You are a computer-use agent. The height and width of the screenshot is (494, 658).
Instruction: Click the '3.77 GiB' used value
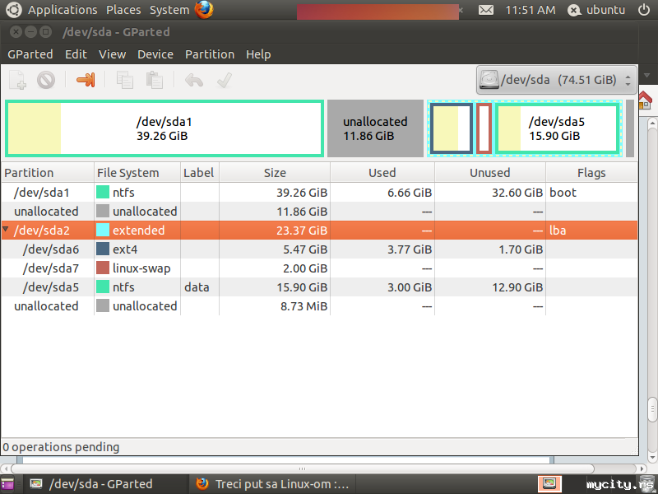tap(409, 249)
